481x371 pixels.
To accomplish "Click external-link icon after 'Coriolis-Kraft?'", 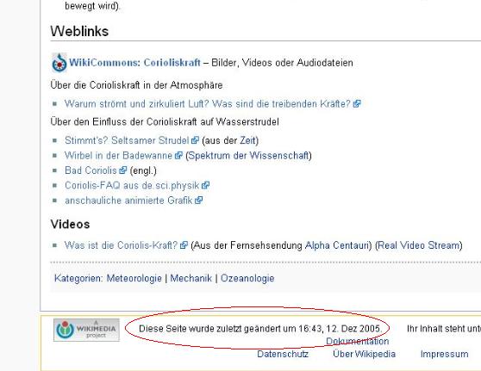I will (184, 245).
